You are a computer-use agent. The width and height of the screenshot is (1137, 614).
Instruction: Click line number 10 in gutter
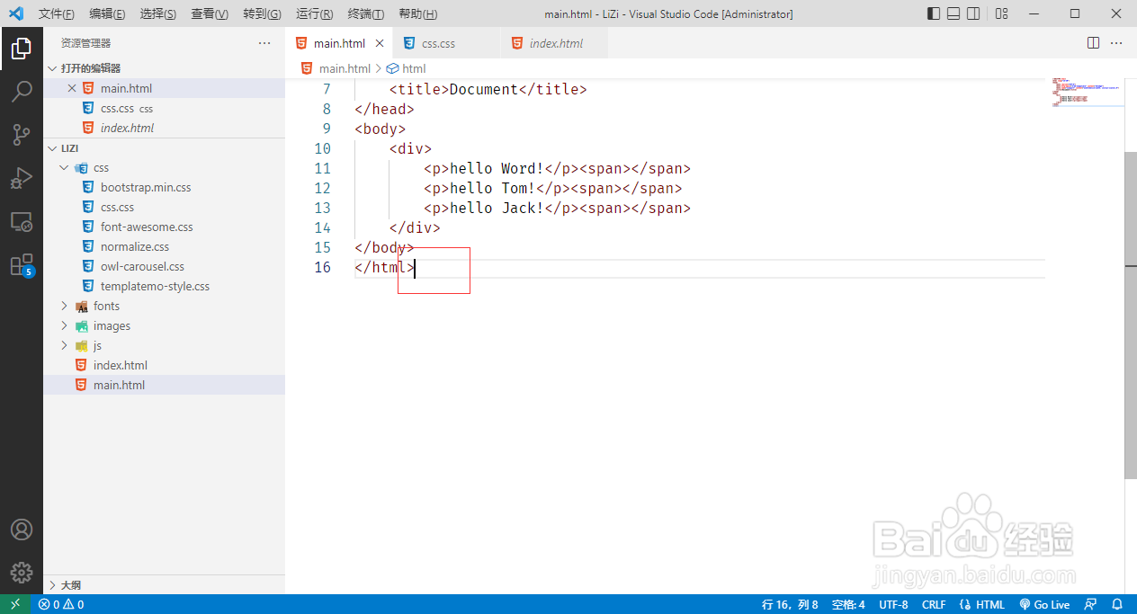323,148
